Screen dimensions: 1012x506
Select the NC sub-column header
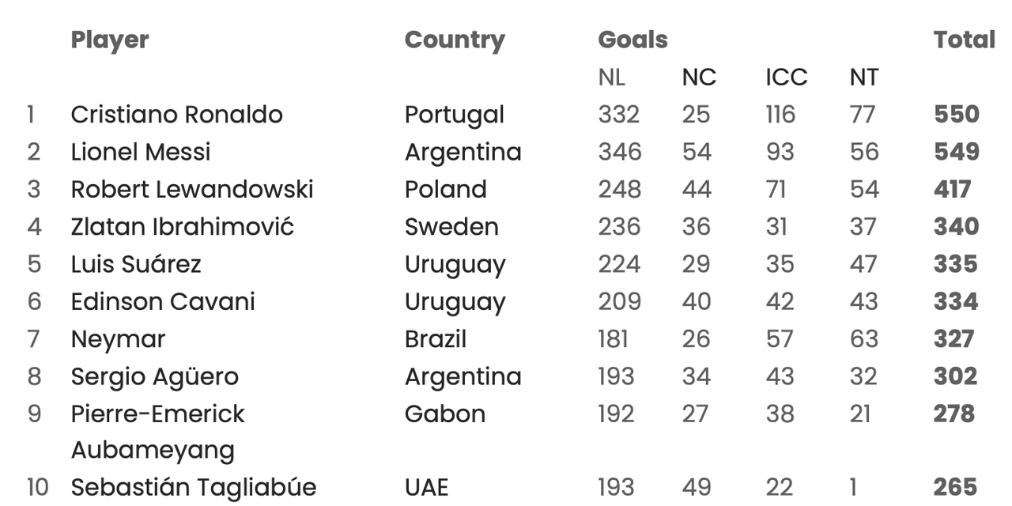(x=699, y=77)
